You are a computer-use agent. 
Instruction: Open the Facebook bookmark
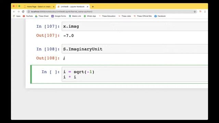click(160, 16)
